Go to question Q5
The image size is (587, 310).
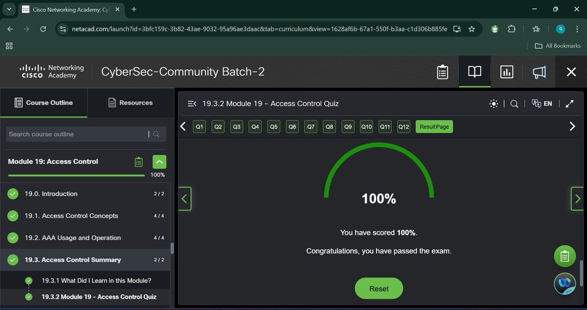click(x=274, y=127)
